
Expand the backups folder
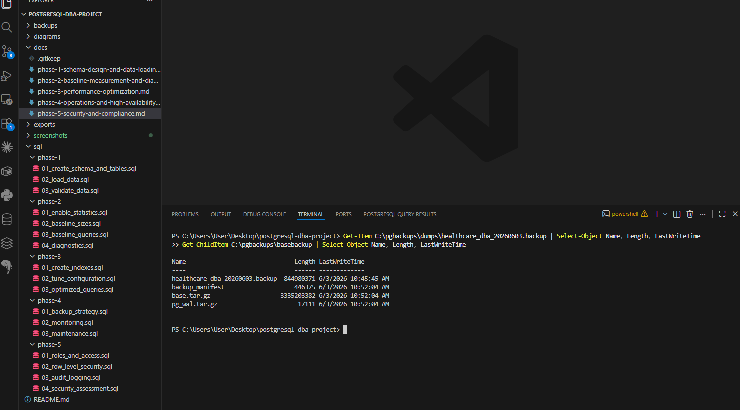point(90,25)
